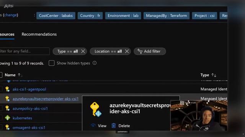
Task: Enable Show hidden types checkbox
Action: pyautogui.click(x=52, y=63)
